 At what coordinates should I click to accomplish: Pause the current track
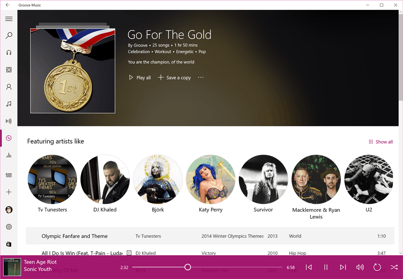point(325,267)
